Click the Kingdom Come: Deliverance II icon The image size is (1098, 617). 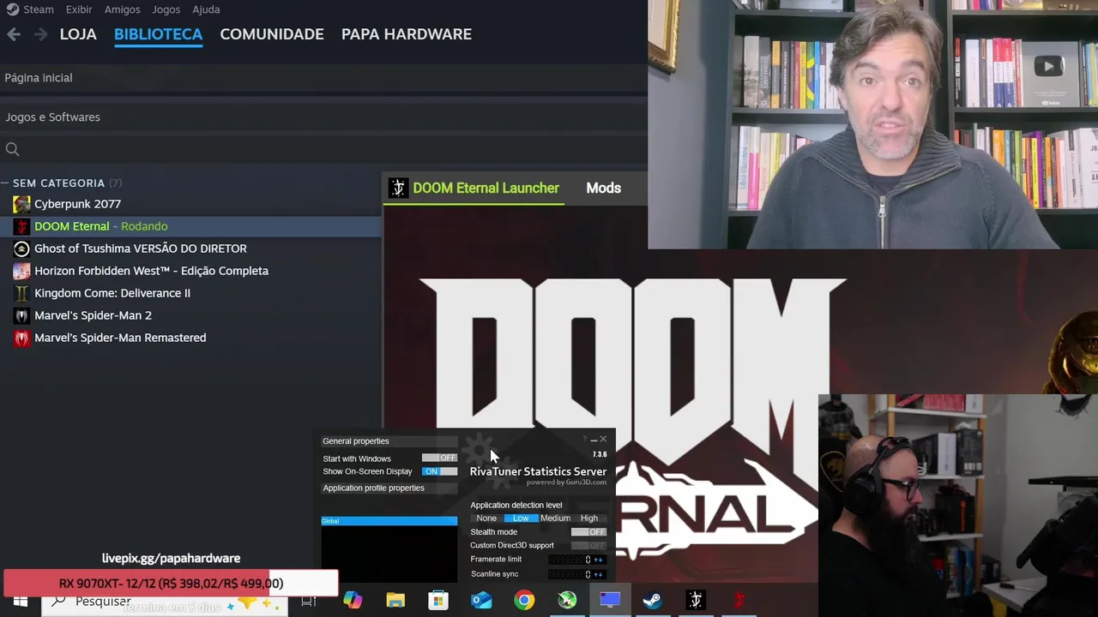click(21, 293)
